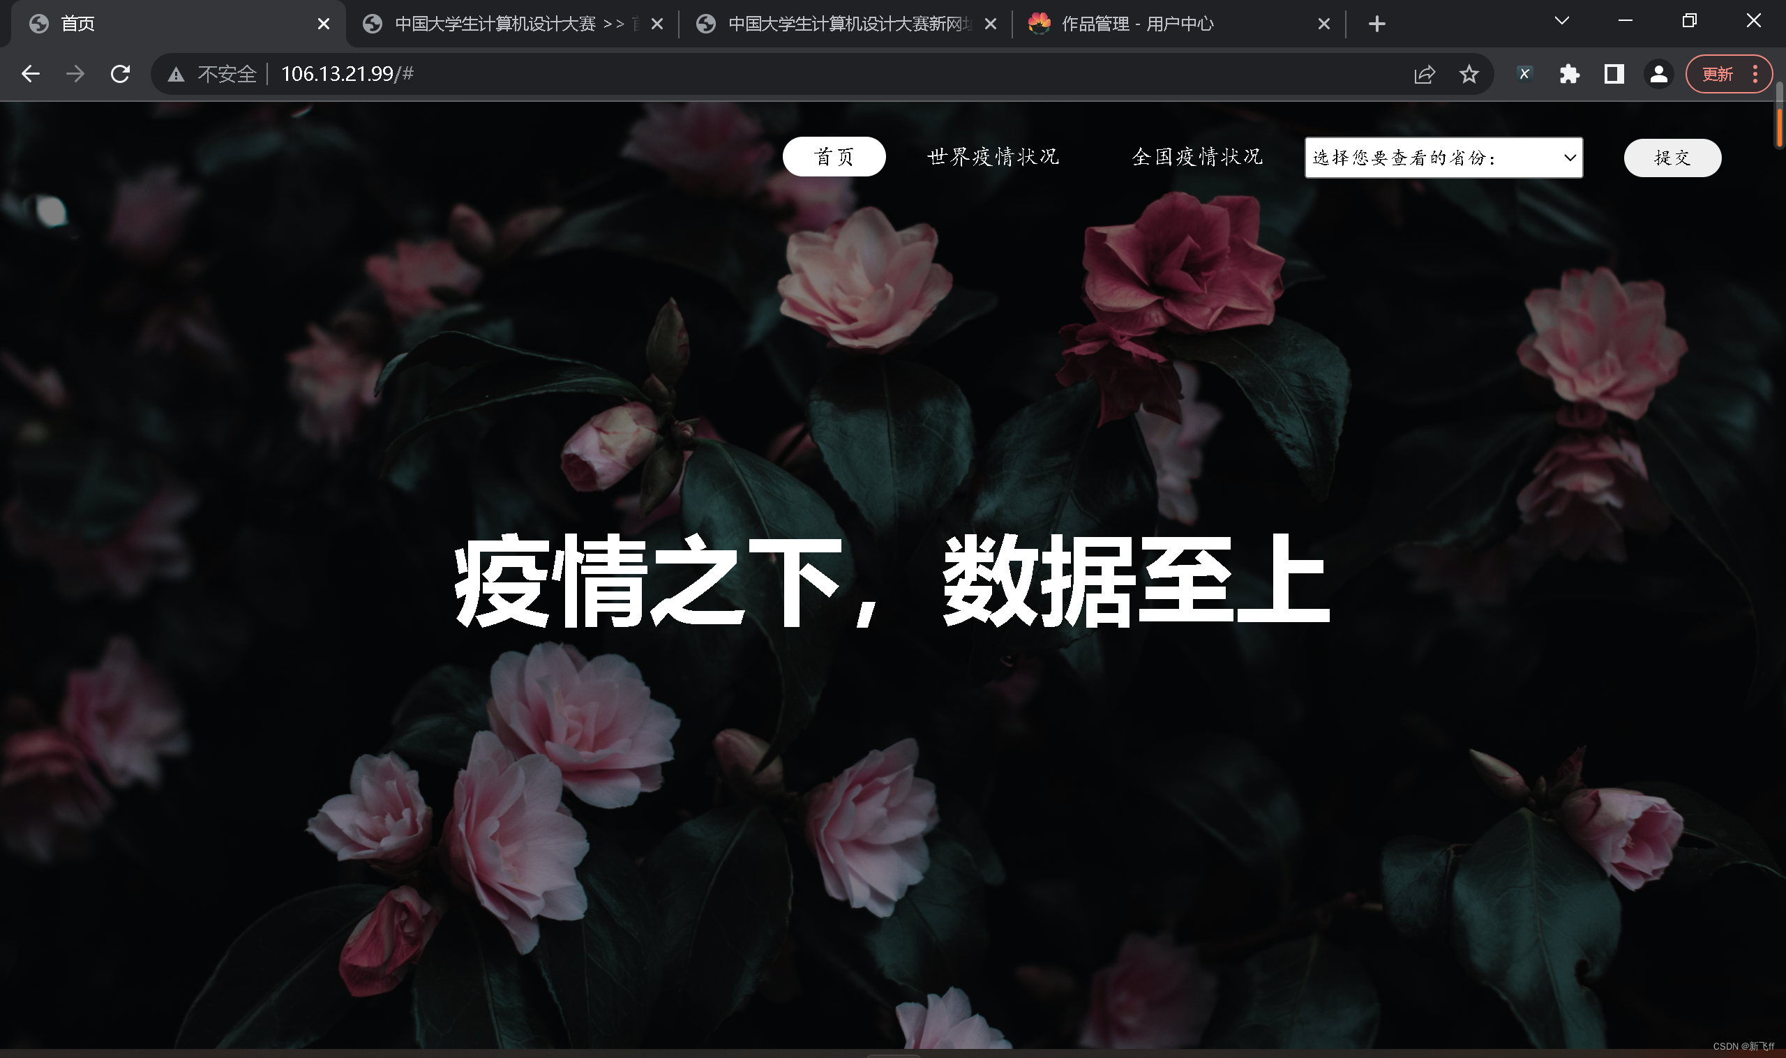Open the 世界疫情状况 link
The height and width of the screenshot is (1058, 1786).
point(993,157)
